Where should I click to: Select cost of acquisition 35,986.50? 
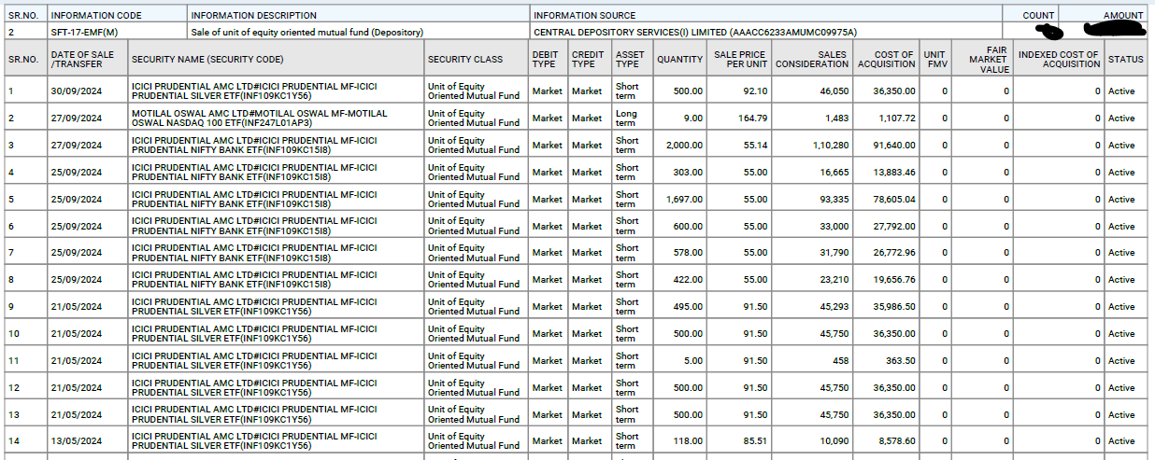coord(894,307)
